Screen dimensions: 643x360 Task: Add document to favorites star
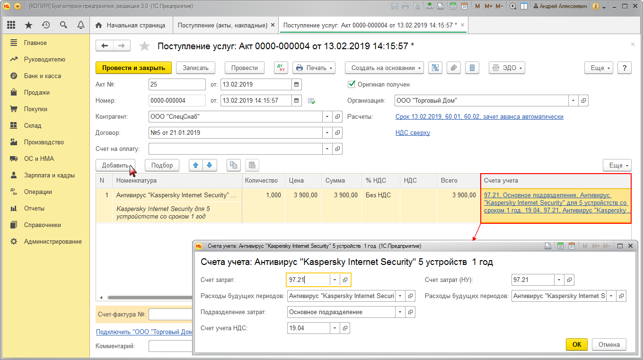click(x=144, y=46)
